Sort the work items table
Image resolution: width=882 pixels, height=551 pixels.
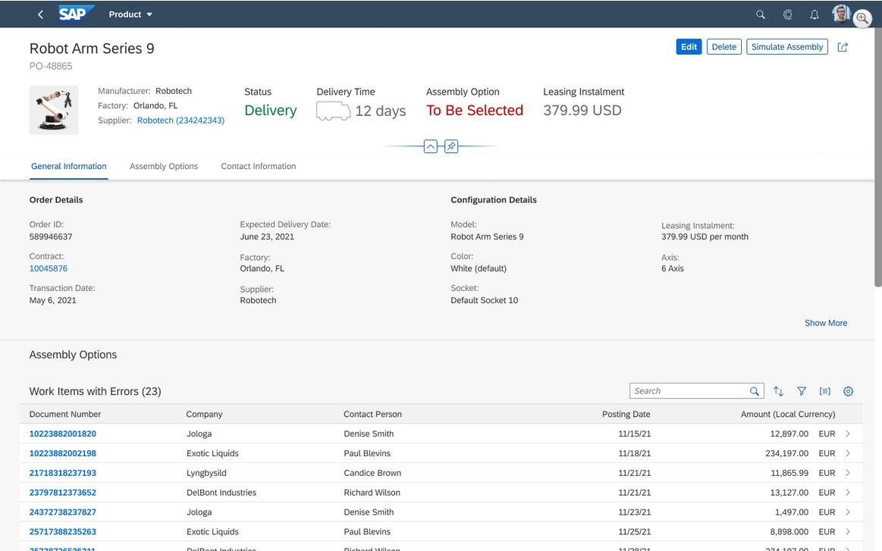778,391
